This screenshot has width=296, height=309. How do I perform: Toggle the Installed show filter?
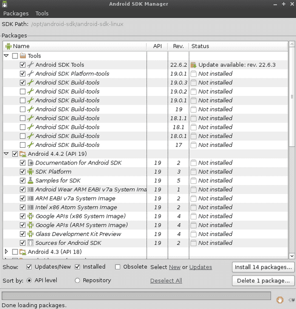[x=78, y=267]
